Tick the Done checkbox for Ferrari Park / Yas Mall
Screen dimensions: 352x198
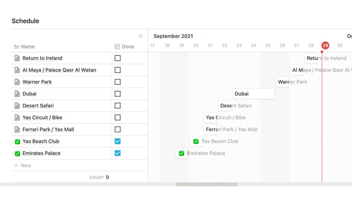click(x=118, y=129)
